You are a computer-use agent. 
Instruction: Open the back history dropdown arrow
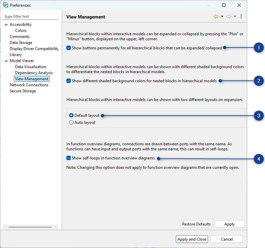click(222, 16)
